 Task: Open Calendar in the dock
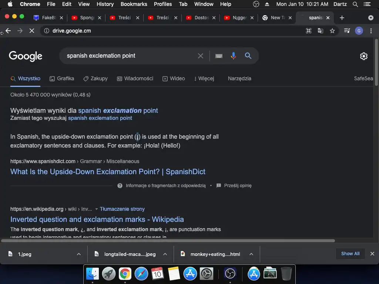(158, 274)
